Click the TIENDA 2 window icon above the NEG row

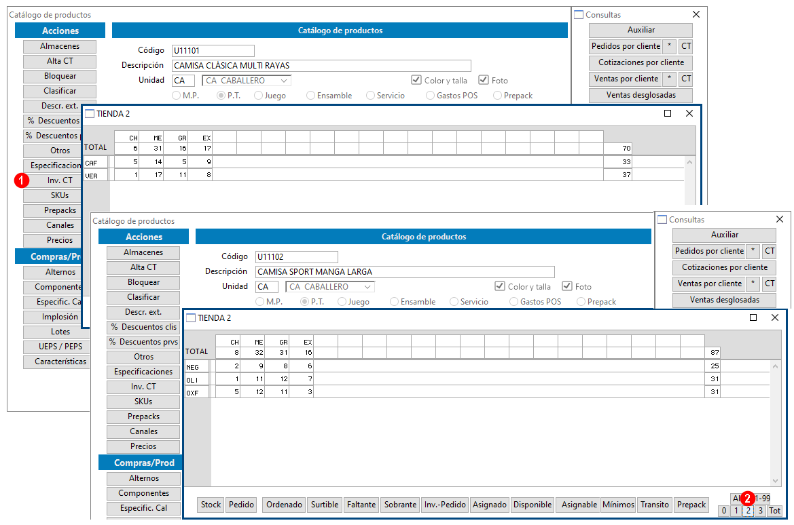click(191, 317)
